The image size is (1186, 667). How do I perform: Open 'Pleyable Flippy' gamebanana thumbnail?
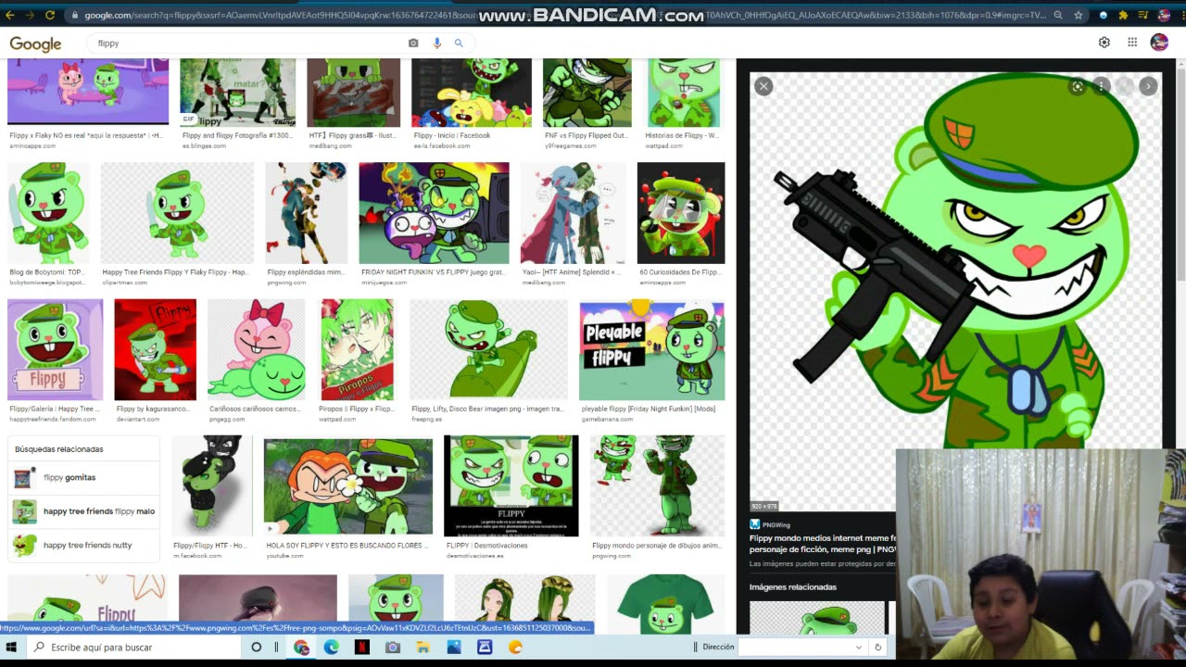click(x=652, y=350)
